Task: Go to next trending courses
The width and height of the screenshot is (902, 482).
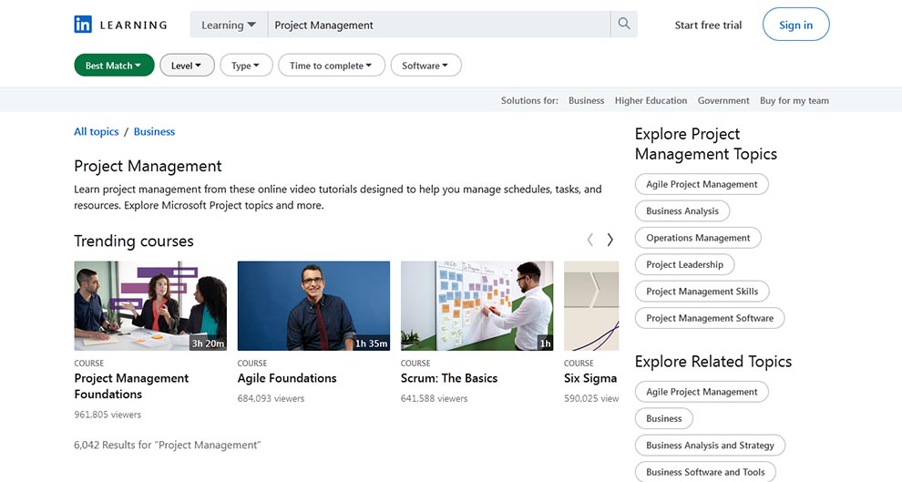Action: (x=610, y=240)
